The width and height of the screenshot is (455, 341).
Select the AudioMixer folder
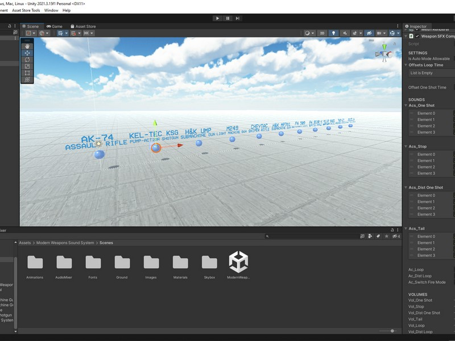tap(64, 267)
